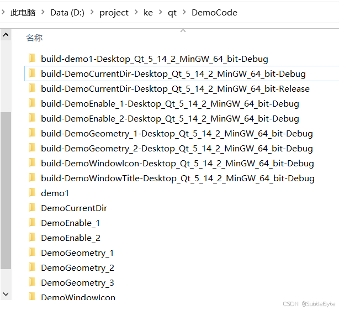Click folder icon of build-DemoWindowIcon Debug
Screen dimensions: 339x310
(32, 163)
